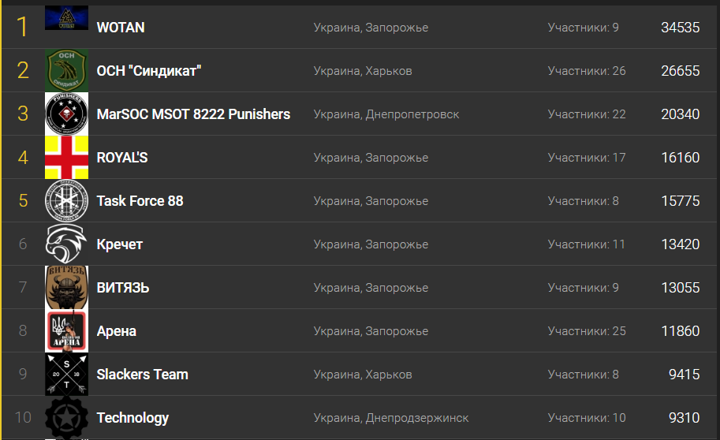Open the ВИТЯЗЬ bearded warrior emblem
Image resolution: width=720 pixels, height=440 pixels.
click(66, 287)
